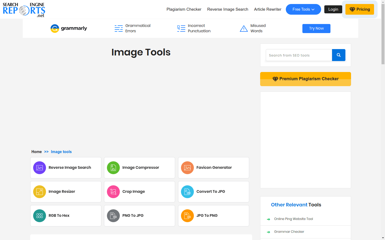
Task: Open Plagiarism Checker from the top menu
Action: click(184, 9)
